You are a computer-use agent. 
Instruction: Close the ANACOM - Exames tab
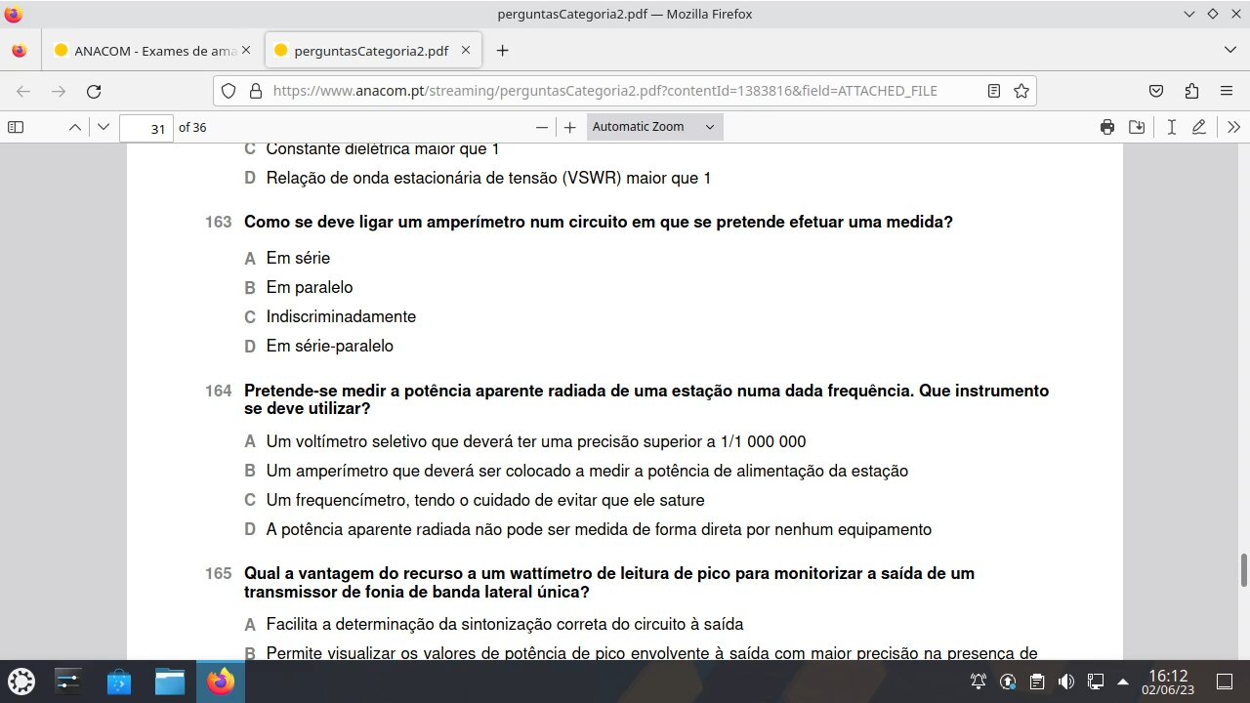246,51
